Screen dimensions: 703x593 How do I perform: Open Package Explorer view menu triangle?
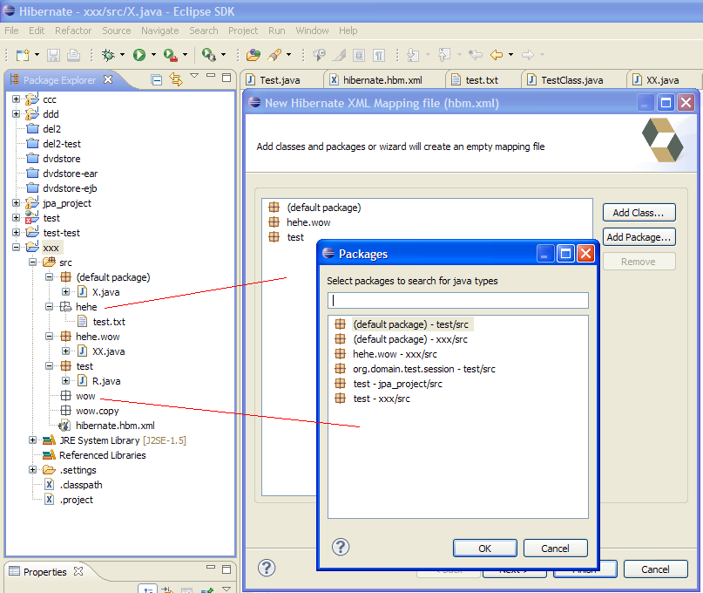point(194,75)
